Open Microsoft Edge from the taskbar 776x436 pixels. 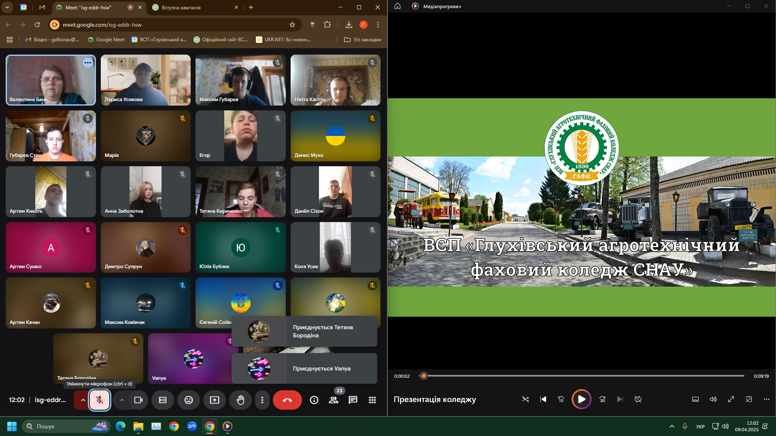click(x=121, y=426)
